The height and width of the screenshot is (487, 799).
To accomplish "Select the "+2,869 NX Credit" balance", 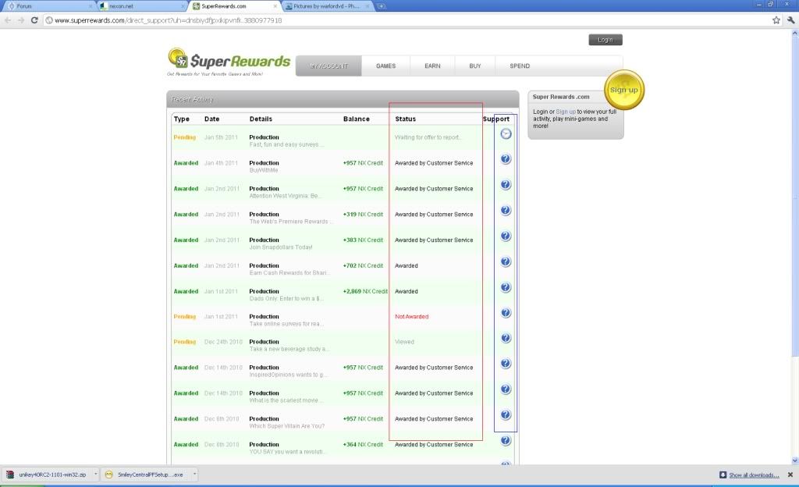I will (365, 291).
